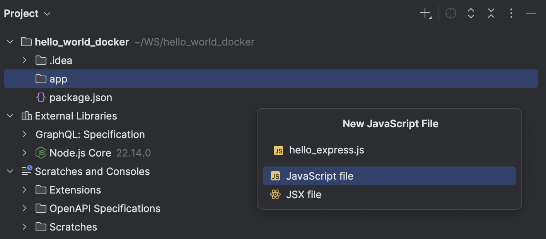Expand the Extensions folder
The height and width of the screenshot is (239, 546).
(24, 190)
